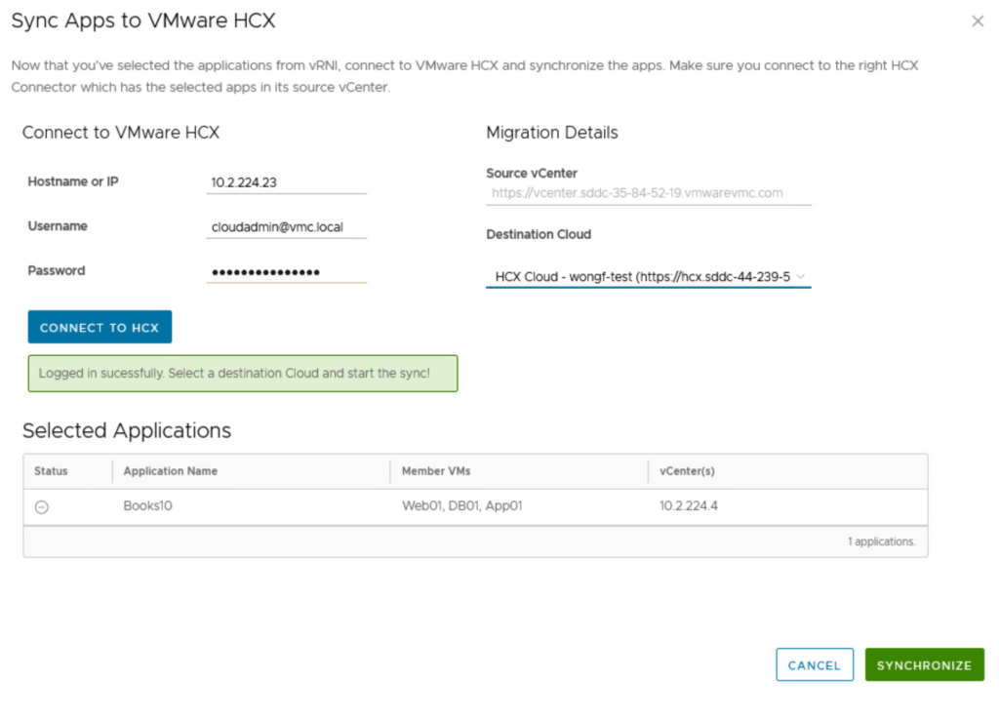Close the Sync Apps to VMware HCX dialog
The width and height of the screenshot is (999, 721).
pos(978,21)
